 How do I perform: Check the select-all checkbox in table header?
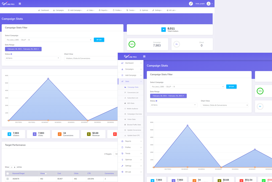[x=8, y=173]
